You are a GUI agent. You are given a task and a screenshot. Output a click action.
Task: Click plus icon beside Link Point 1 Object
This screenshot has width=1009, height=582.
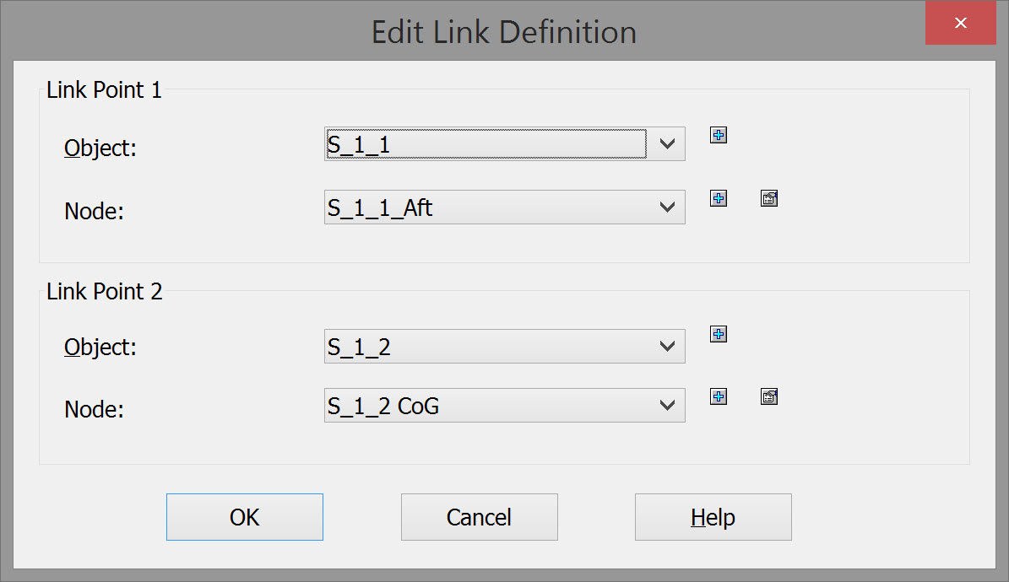click(719, 135)
